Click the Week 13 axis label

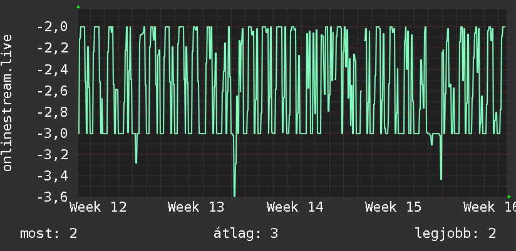click(x=196, y=207)
